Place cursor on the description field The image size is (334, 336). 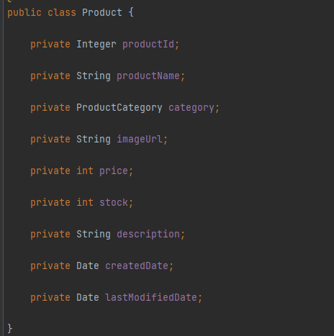(148, 235)
